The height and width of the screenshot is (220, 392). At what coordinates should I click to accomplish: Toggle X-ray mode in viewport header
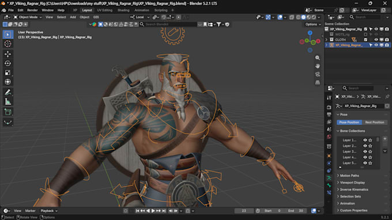[x=292, y=17]
